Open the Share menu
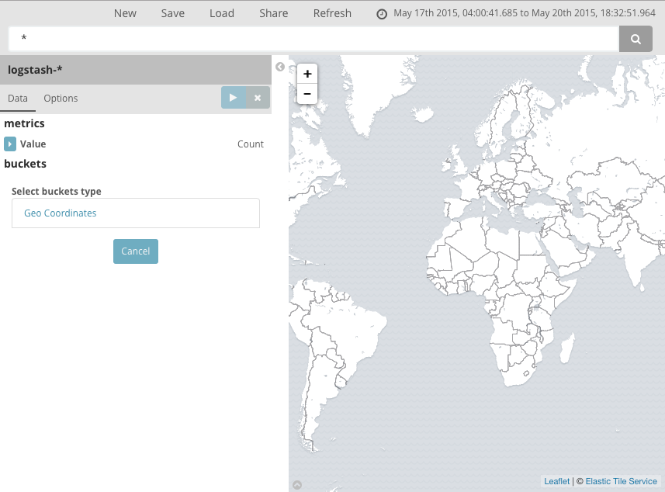Viewport: 665px width, 492px height. [x=273, y=13]
